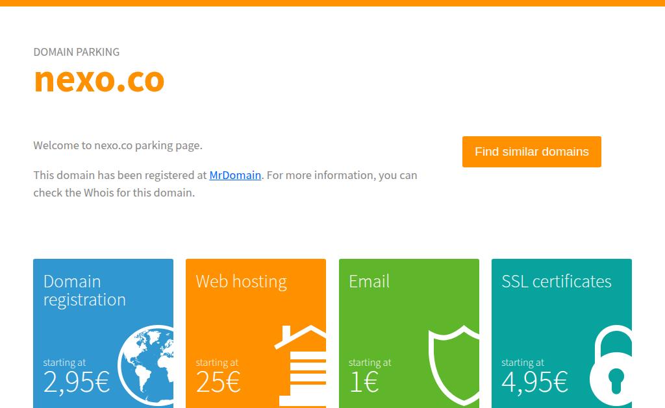Click 'check the Whois for this domain.' text

114,193
